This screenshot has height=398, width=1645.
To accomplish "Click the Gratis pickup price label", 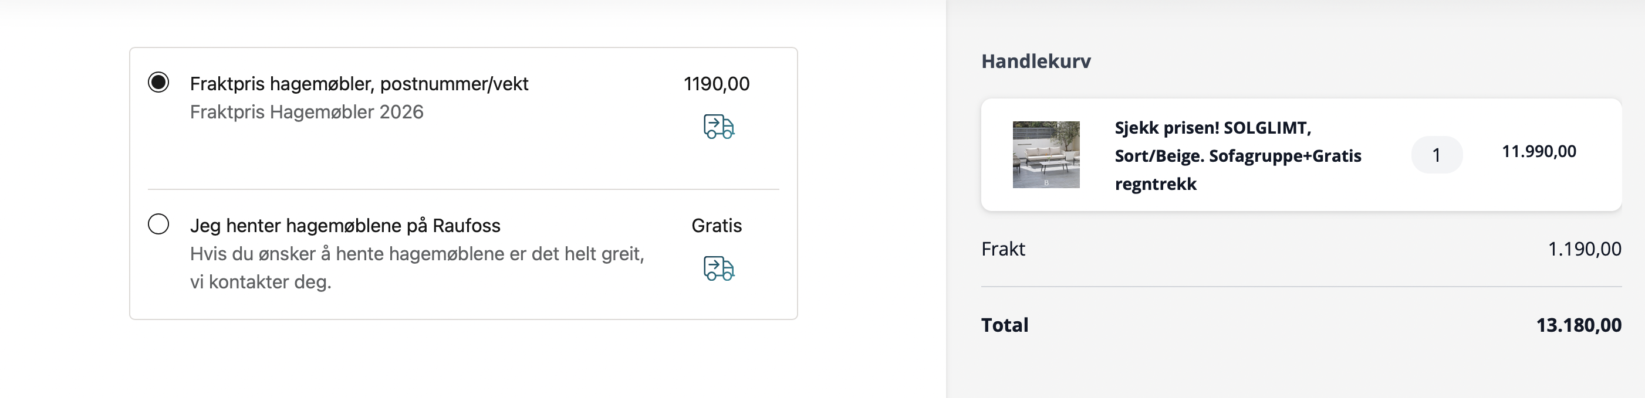I will pyautogui.click(x=716, y=225).
